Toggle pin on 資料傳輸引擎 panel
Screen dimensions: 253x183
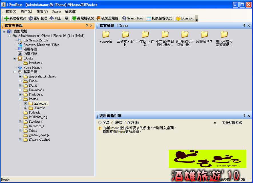[244, 116]
